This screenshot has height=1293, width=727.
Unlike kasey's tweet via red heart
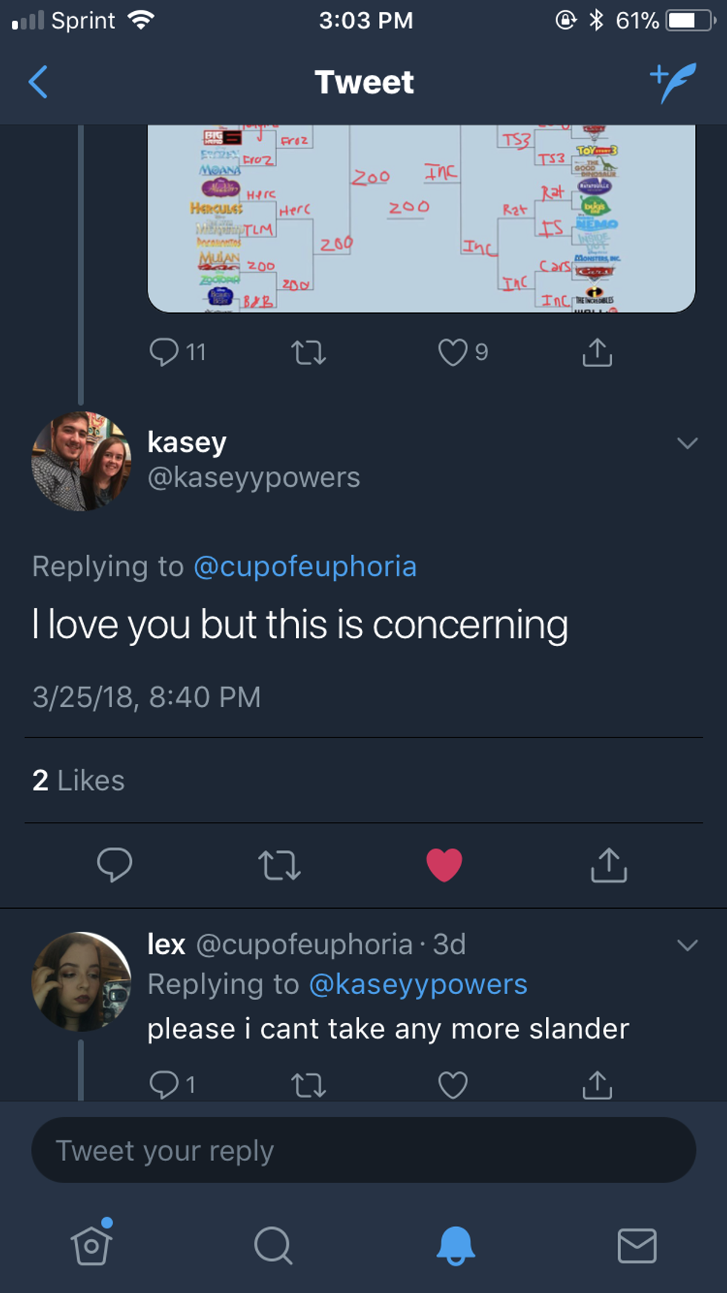tap(444, 864)
